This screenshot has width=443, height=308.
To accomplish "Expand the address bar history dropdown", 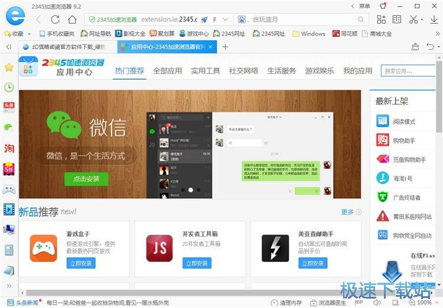I will (226, 19).
